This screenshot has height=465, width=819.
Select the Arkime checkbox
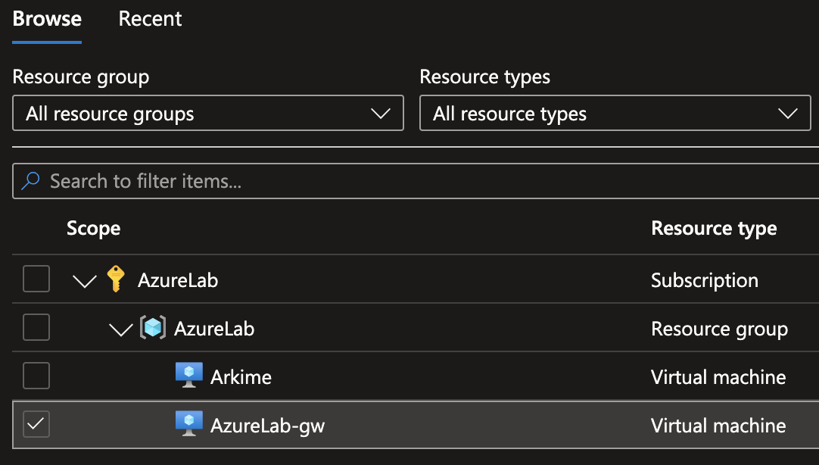click(36, 376)
